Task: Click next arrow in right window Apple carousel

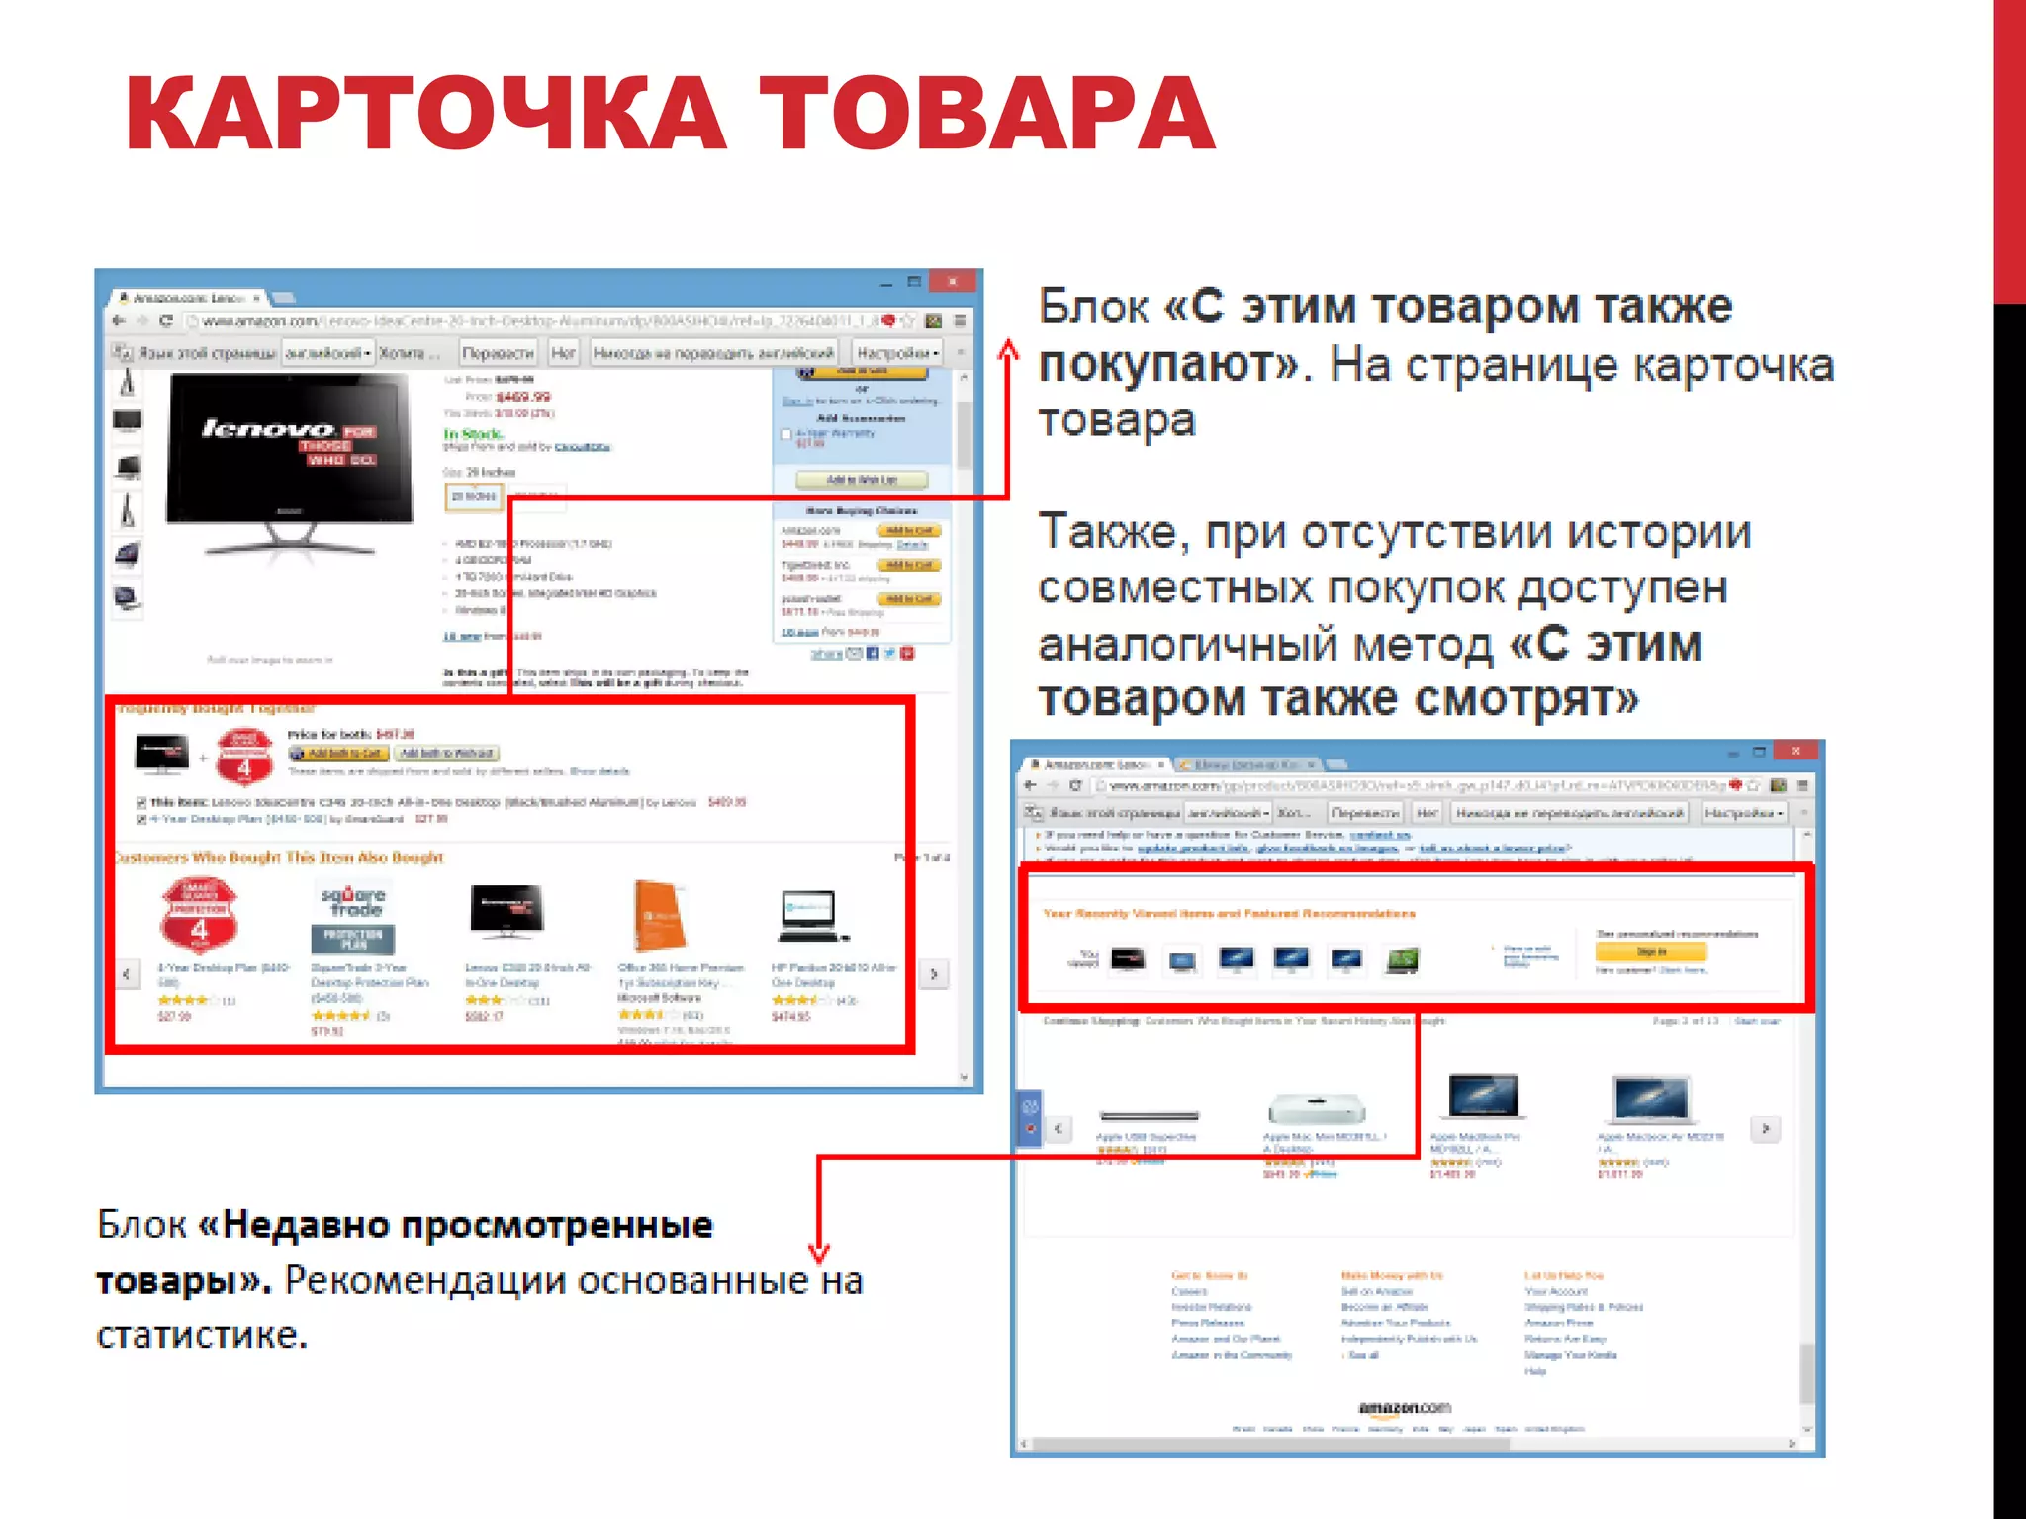Action: (x=1766, y=1128)
